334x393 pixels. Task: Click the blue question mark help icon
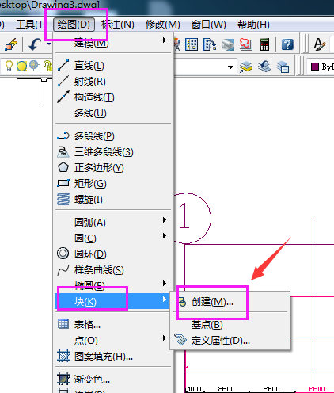(287, 44)
